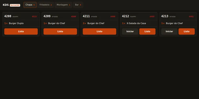Click order number 4208

tap(8, 16)
